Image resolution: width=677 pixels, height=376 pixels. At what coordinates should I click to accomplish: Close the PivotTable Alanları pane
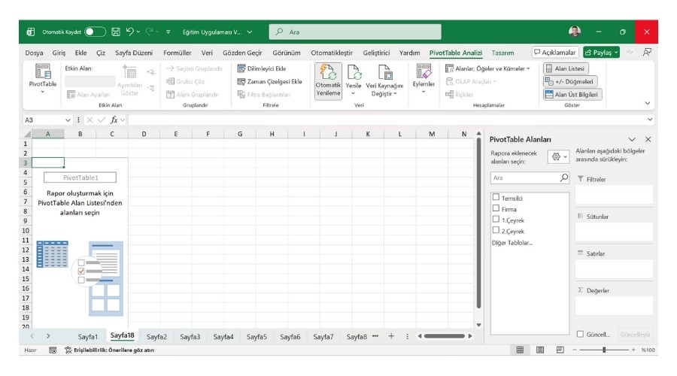(648, 139)
